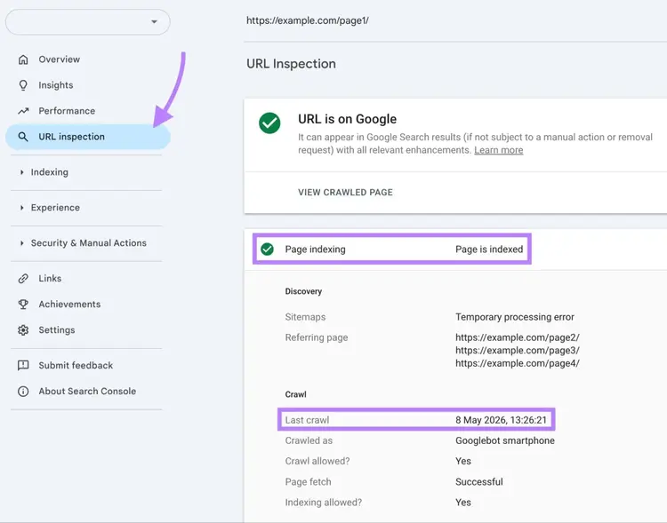Open the Performance report
This screenshot has height=523, width=667.
tap(67, 111)
